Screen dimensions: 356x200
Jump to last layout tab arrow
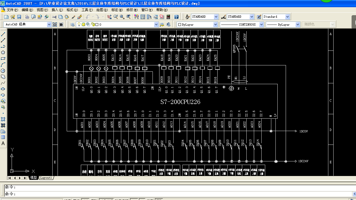click(25, 178)
